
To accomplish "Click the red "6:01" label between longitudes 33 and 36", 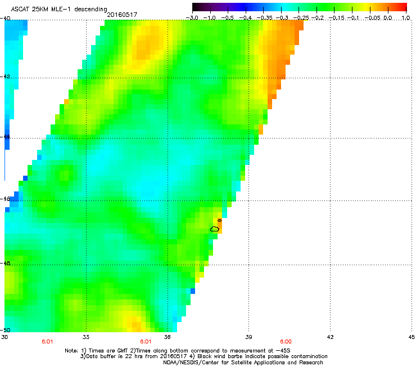I will (x=146, y=342).
